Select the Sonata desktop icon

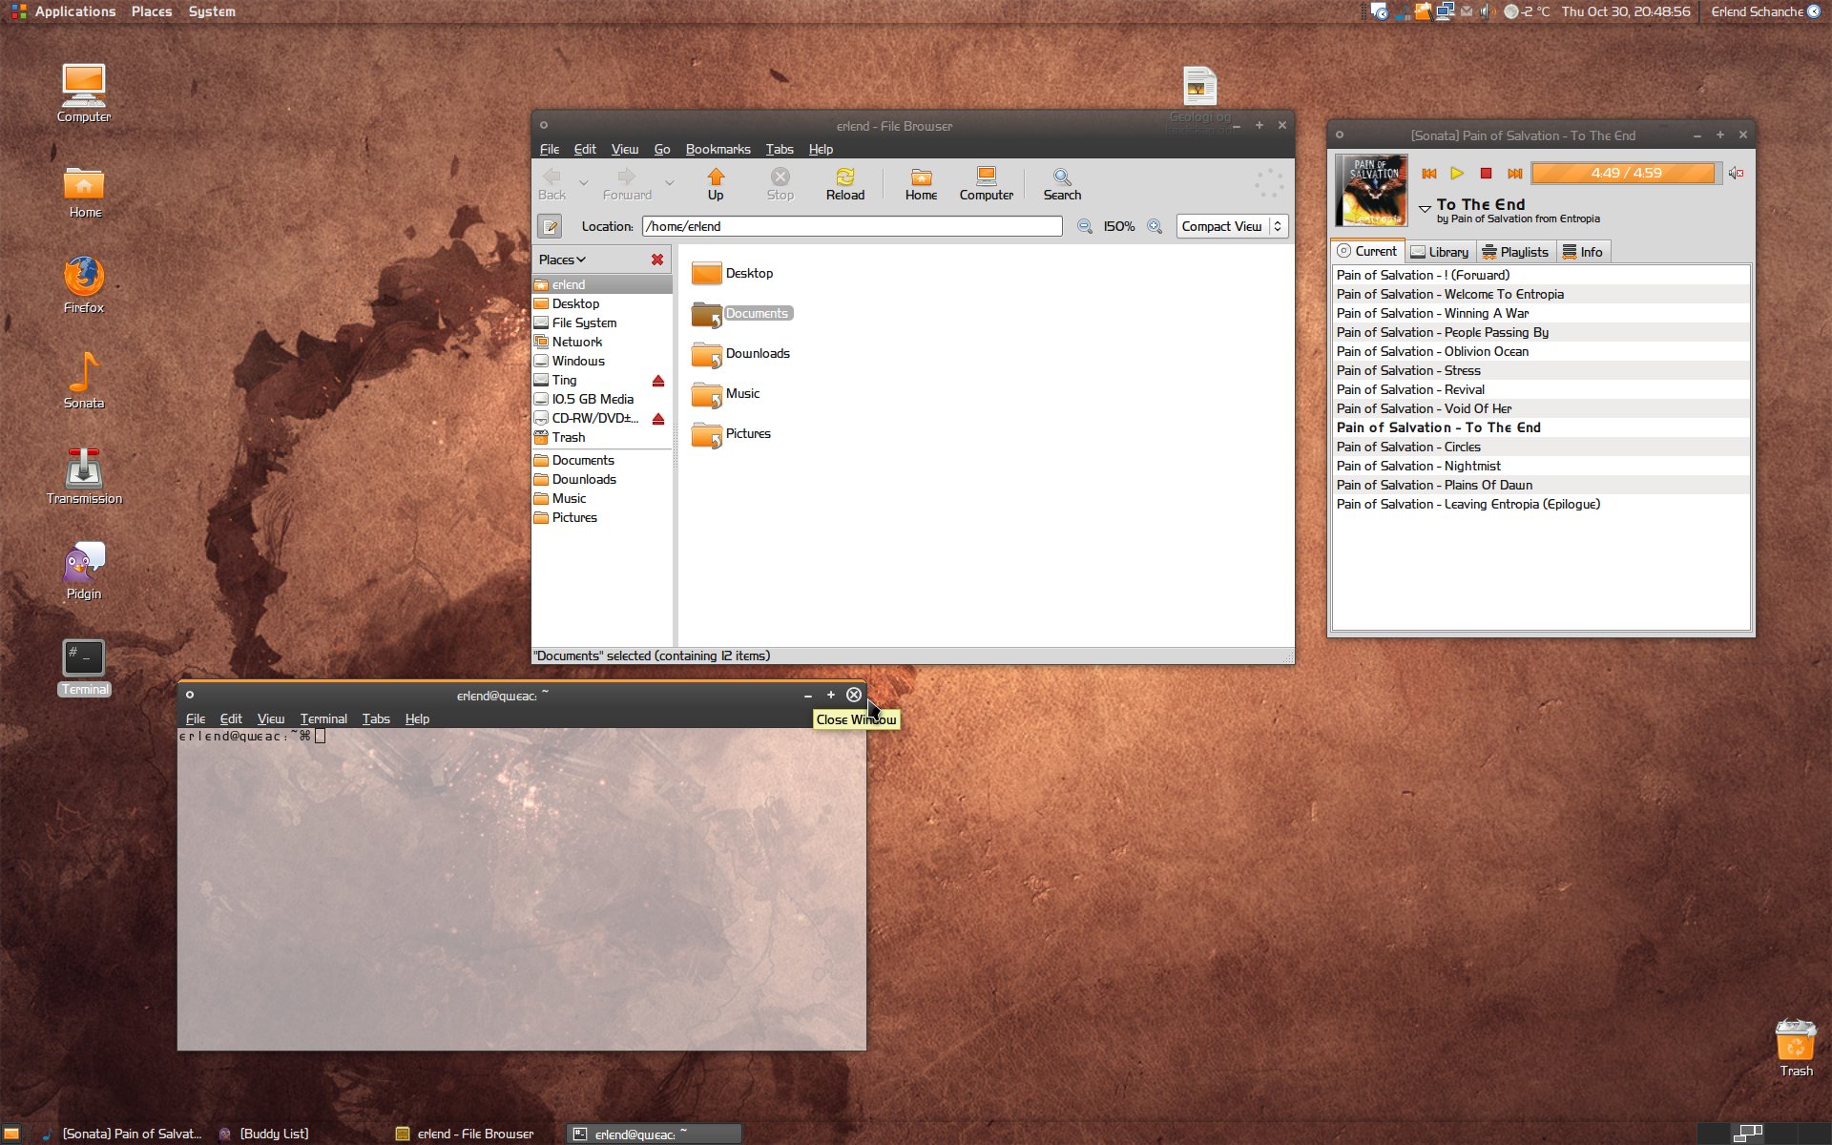[84, 380]
